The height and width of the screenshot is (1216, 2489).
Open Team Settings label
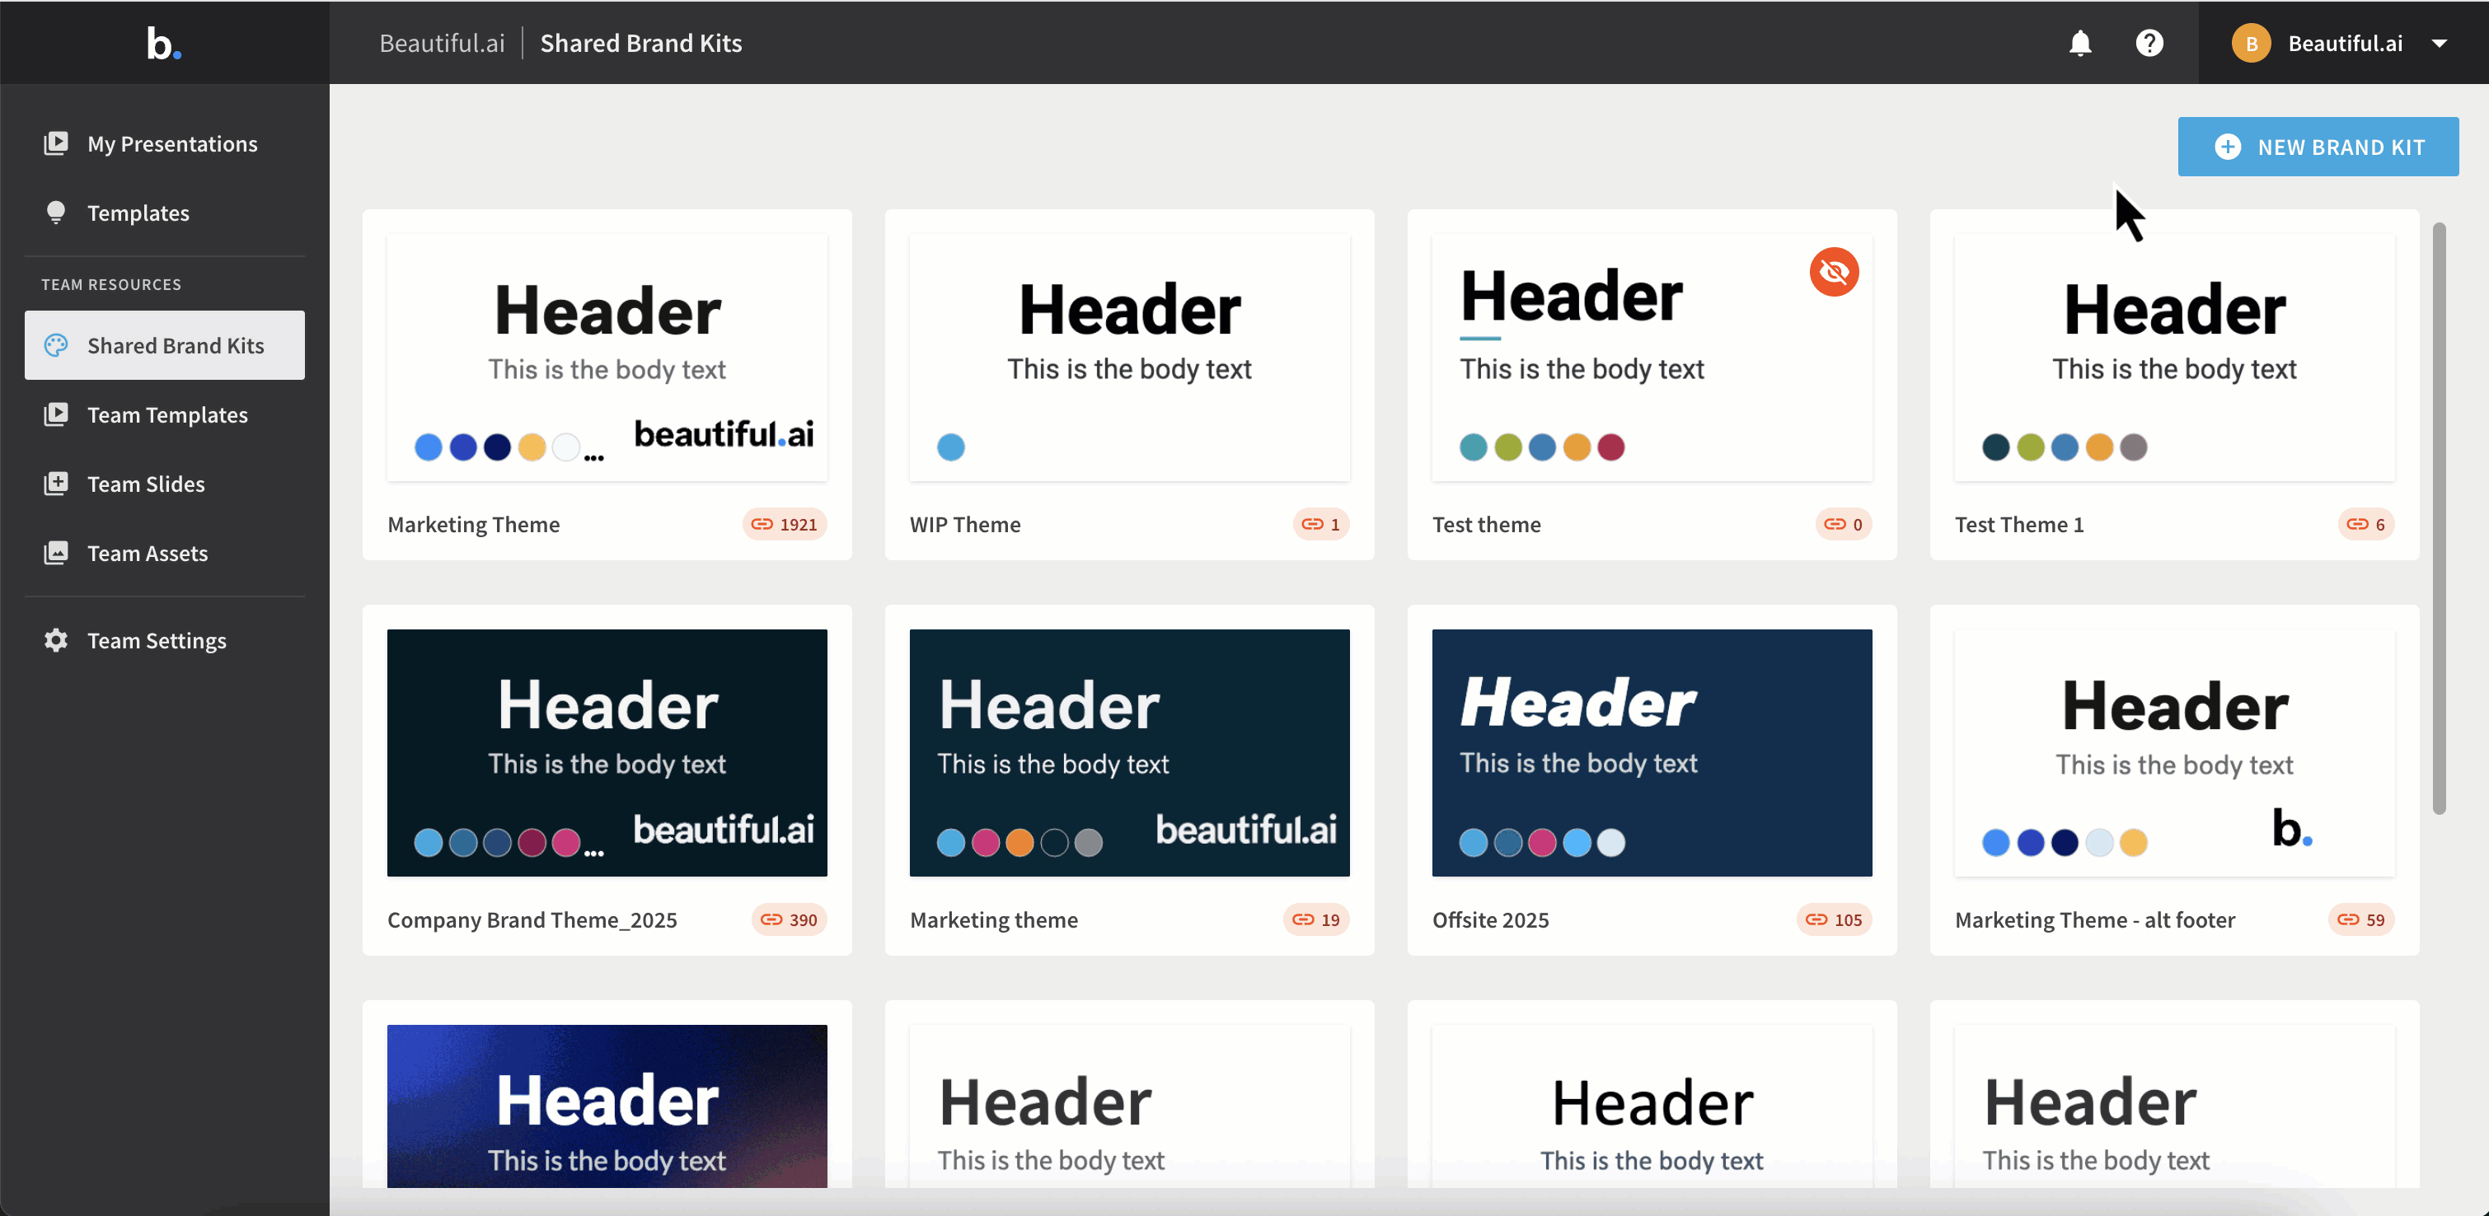click(157, 640)
